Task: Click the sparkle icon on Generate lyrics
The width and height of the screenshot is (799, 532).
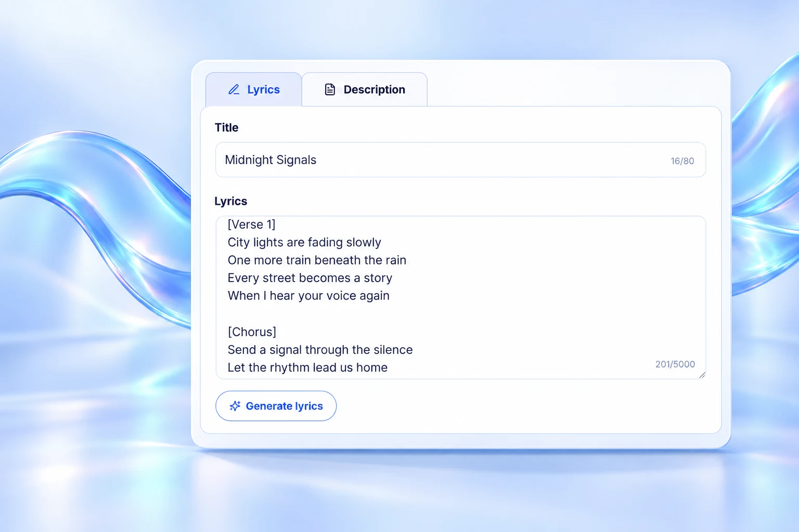Action: tap(235, 406)
